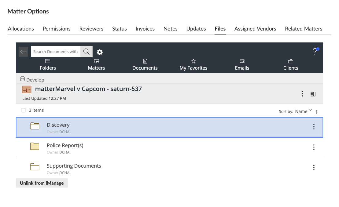Reverse sort order with arrow icon
Image resolution: width=339 pixels, height=207 pixels.
316,112
